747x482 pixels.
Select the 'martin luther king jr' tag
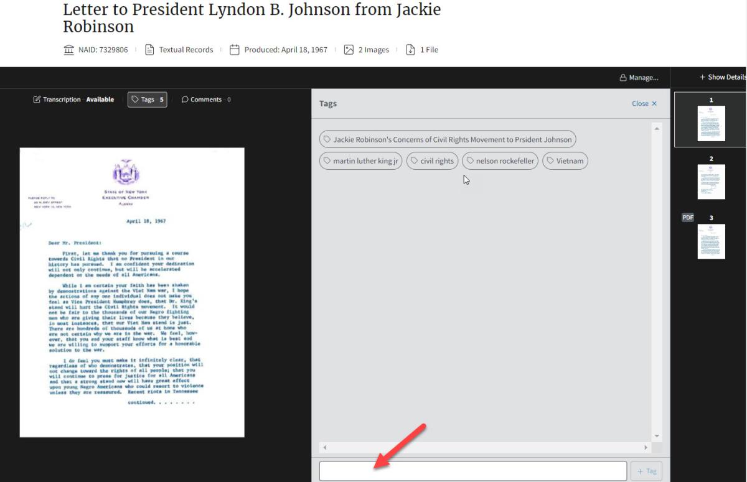(x=361, y=161)
